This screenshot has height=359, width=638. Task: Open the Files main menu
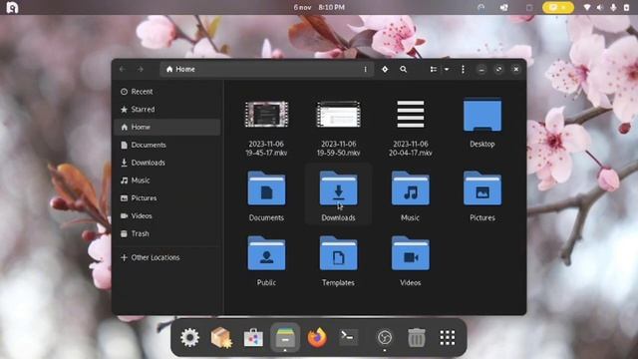[463, 69]
